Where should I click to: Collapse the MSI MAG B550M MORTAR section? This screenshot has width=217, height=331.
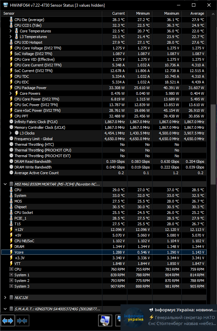click(x=5, y=184)
